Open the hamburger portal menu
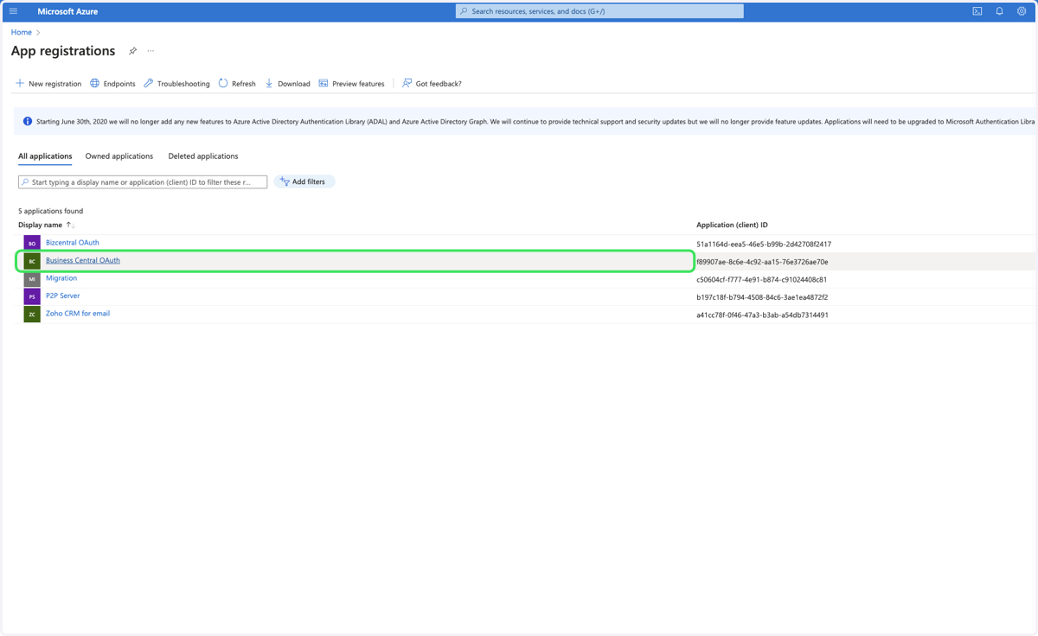This screenshot has width=1038, height=636. coord(13,11)
